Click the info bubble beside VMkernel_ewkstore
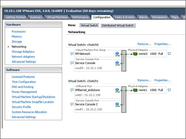The height and width of the screenshot is (139, 186). pyautogui.click(x=72, y=90)
